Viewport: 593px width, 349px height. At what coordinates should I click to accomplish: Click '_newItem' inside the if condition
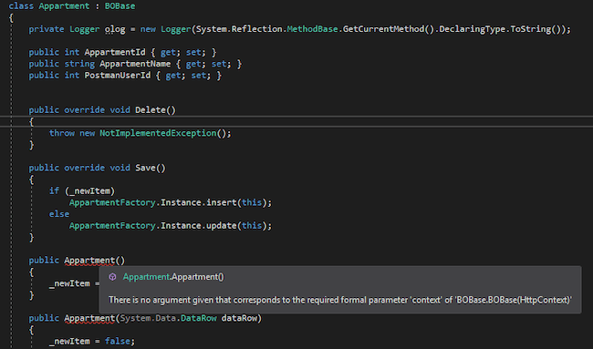89,191
